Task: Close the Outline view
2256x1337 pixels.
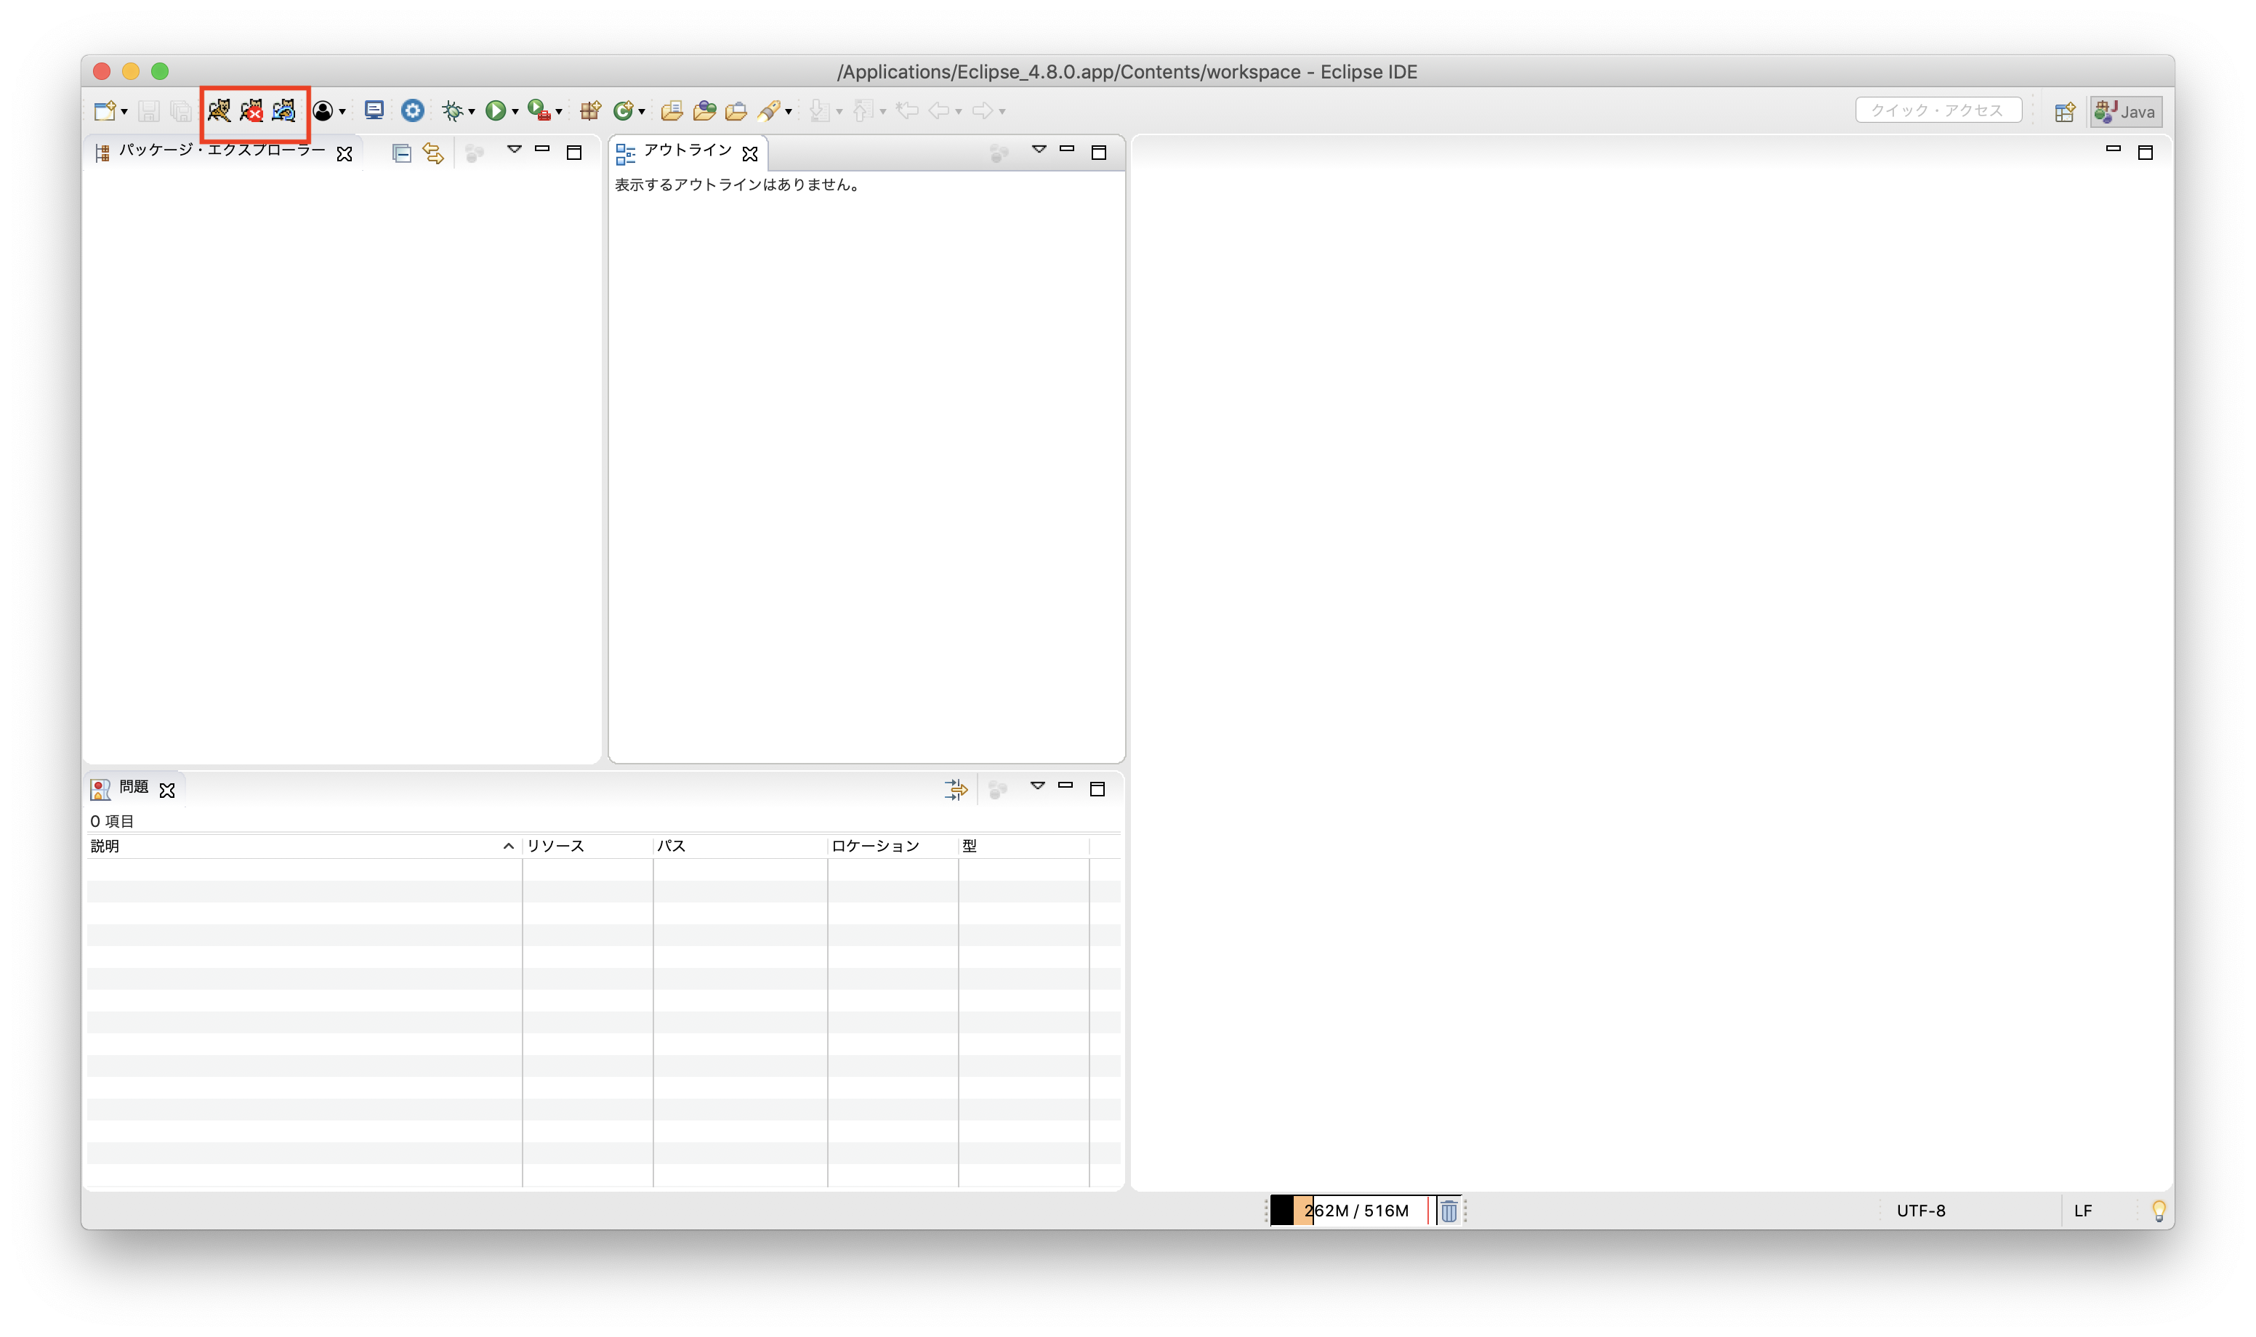Action: (749, 154)
